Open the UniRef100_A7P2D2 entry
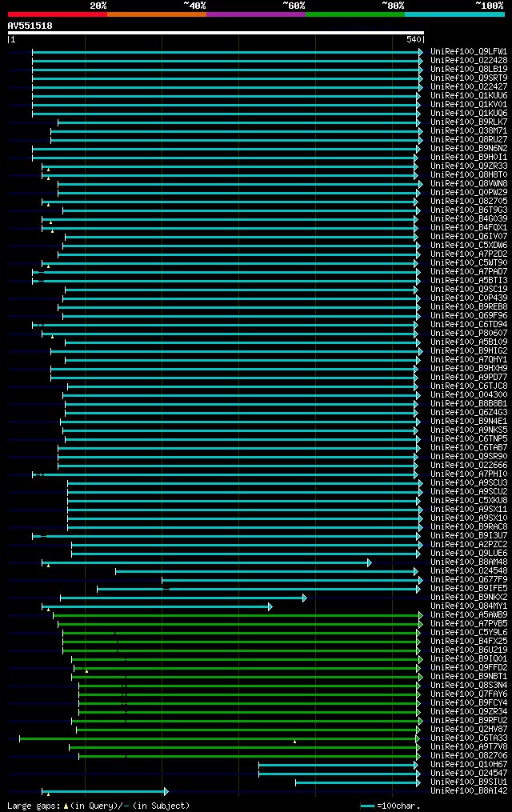The image size is (512, 812). [x=469, y=254]
